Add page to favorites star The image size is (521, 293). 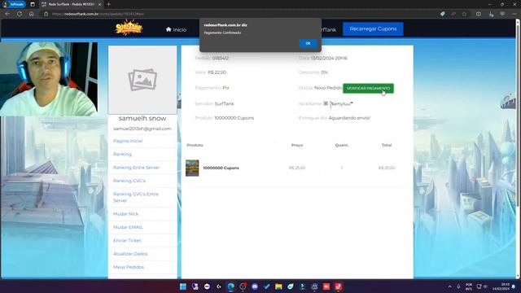tap(464, 14)
